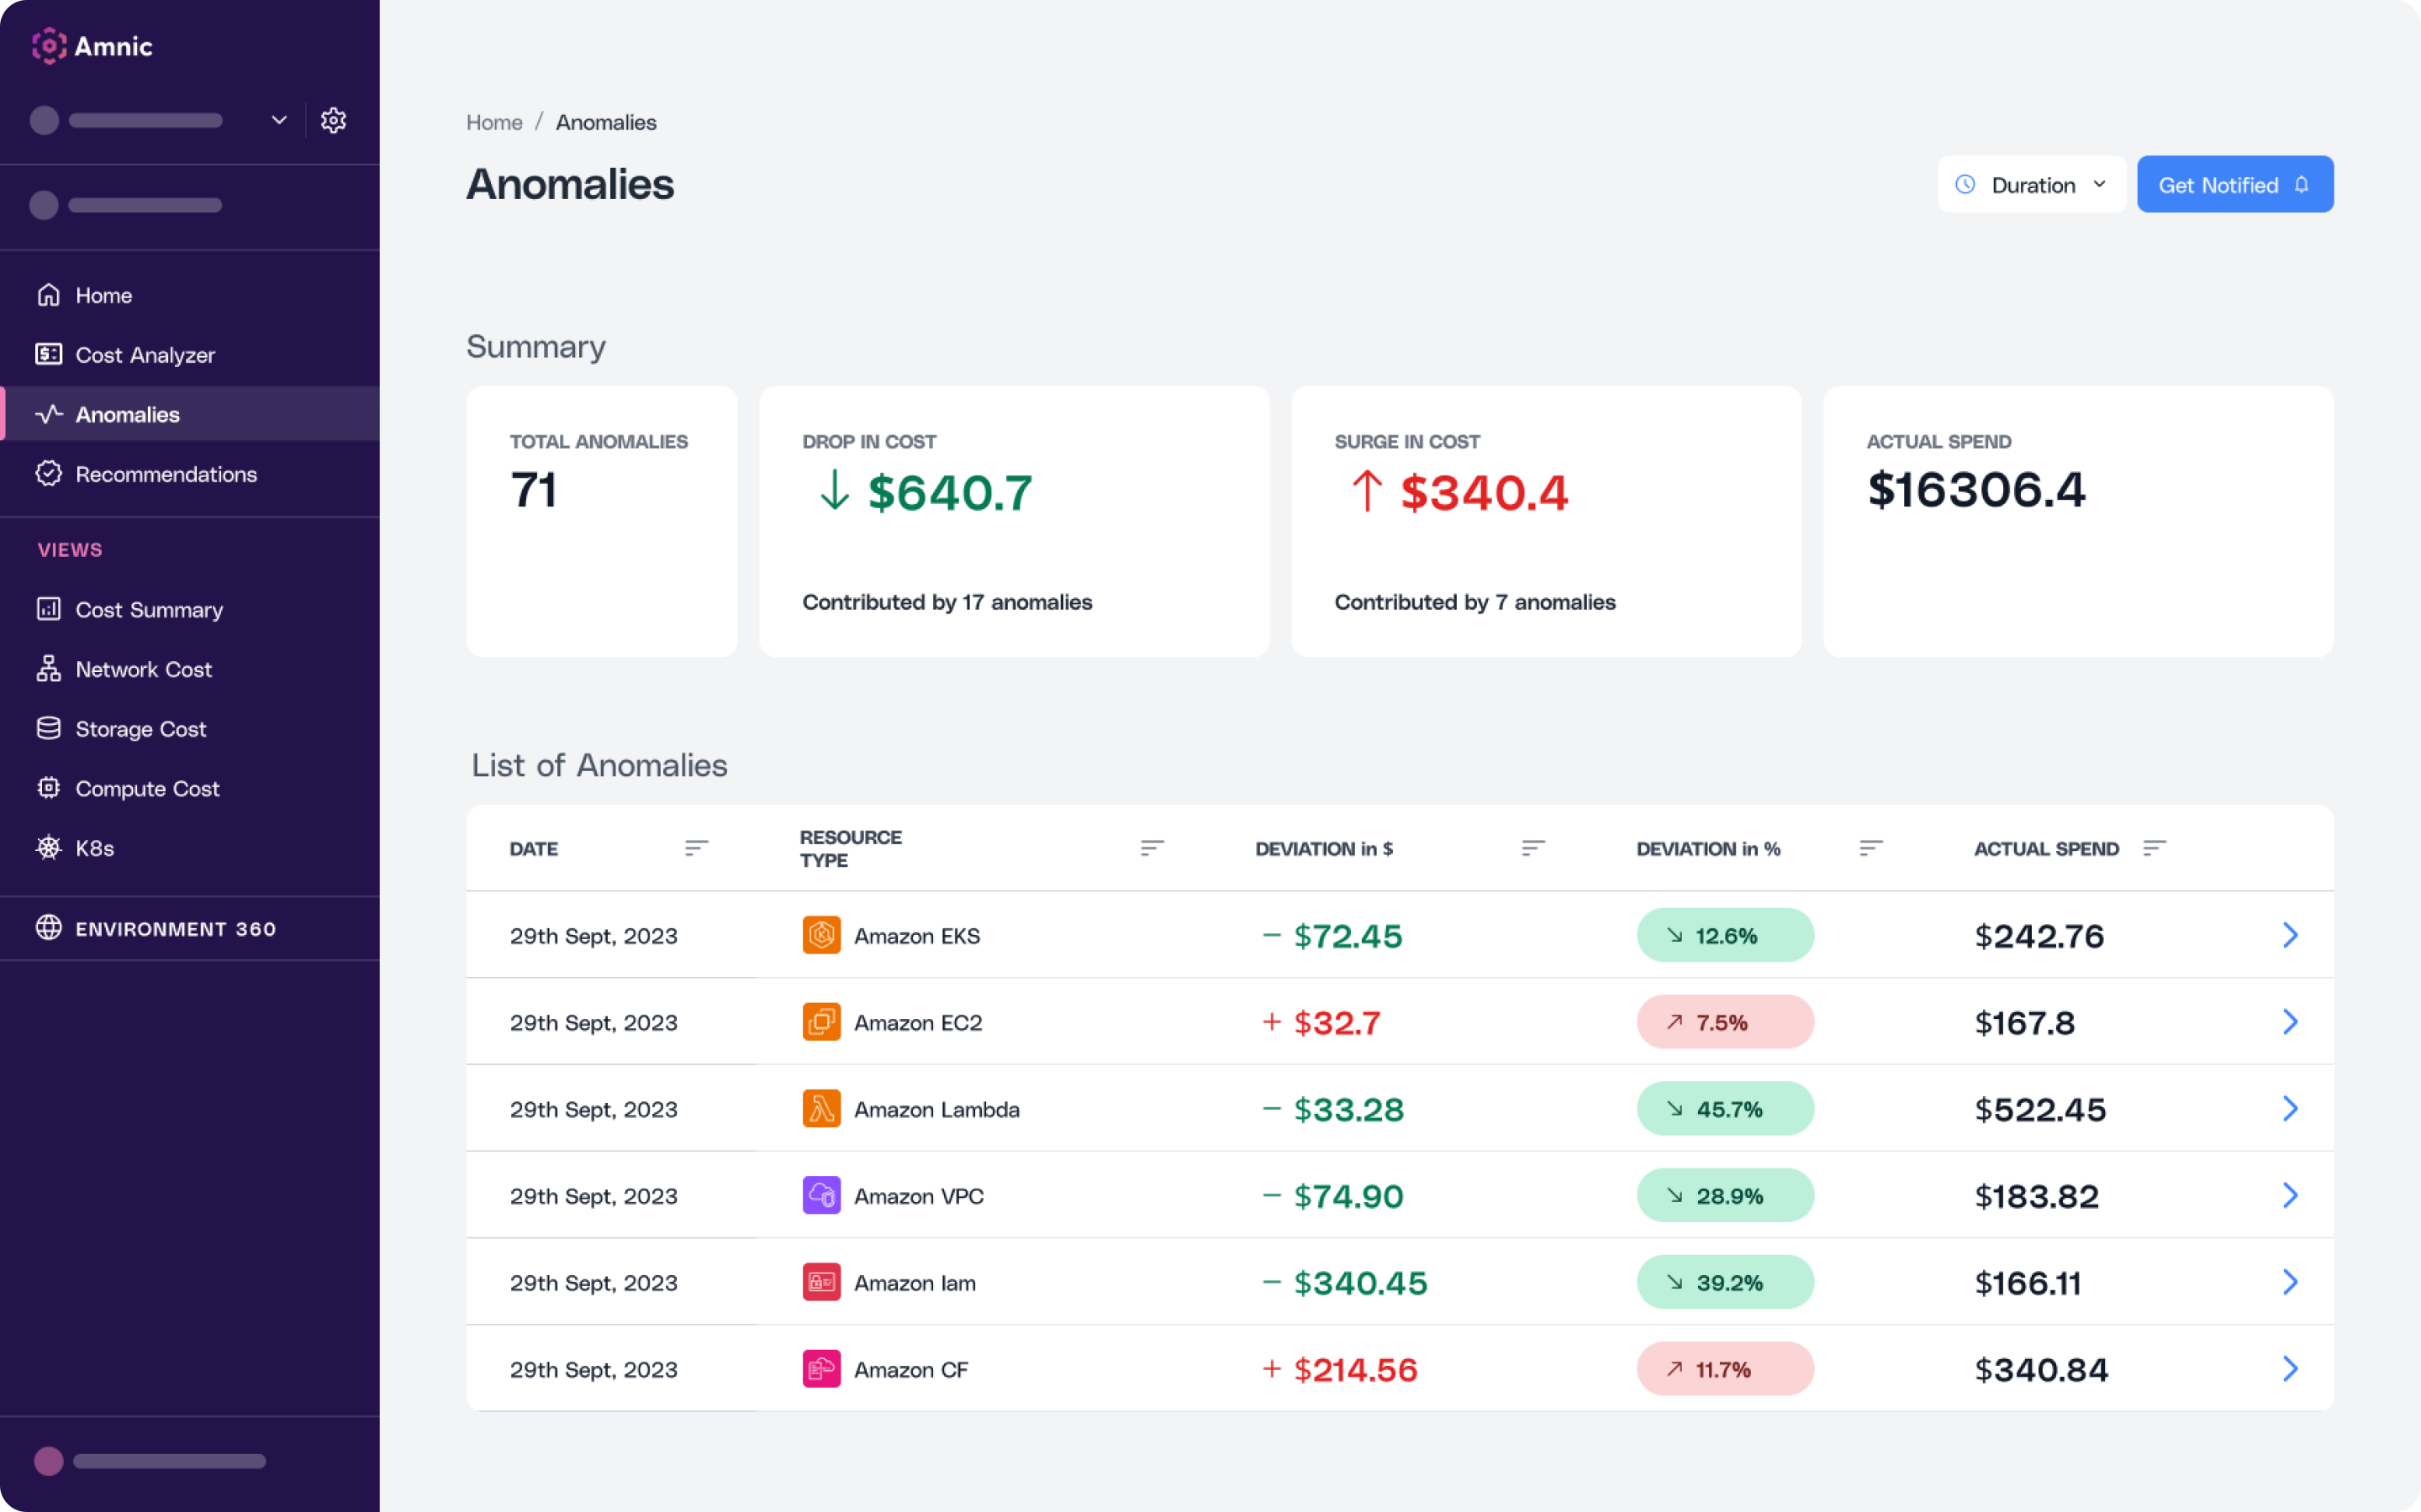This screenshot has width=2421, height=1512.
Task: Sort by the Date column icon
Action: [696, 848]
